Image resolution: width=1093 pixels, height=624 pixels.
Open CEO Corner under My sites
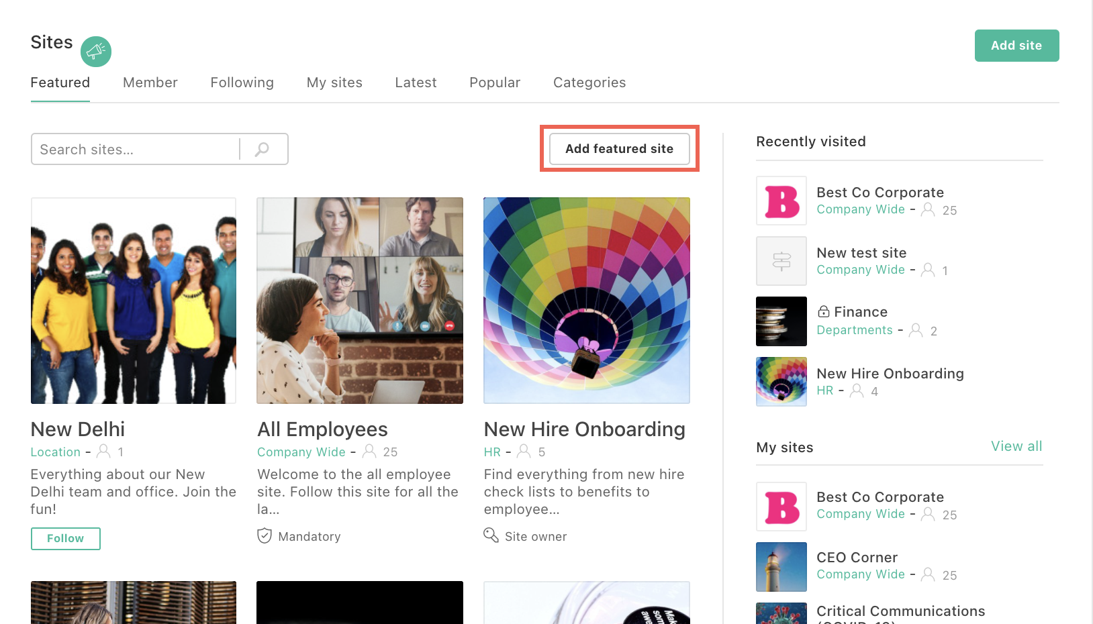(x=857, y=558)
